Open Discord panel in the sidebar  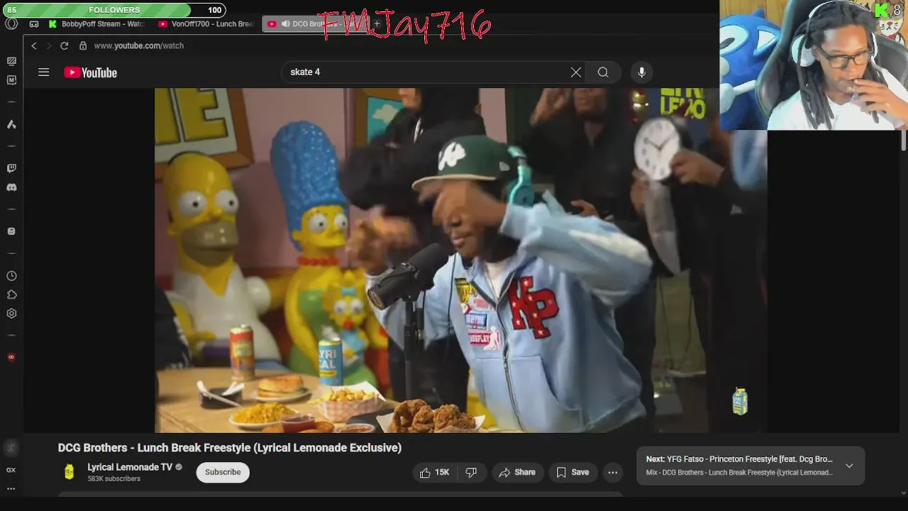click(x=11, y=187)
